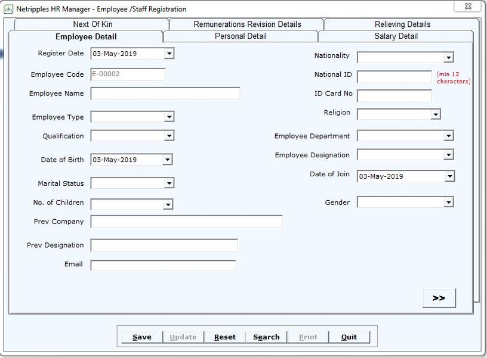Viewport: 487px width, 358px height.
Task: Expand the Employee Type dropdown
Action: (x=169, y=117)
